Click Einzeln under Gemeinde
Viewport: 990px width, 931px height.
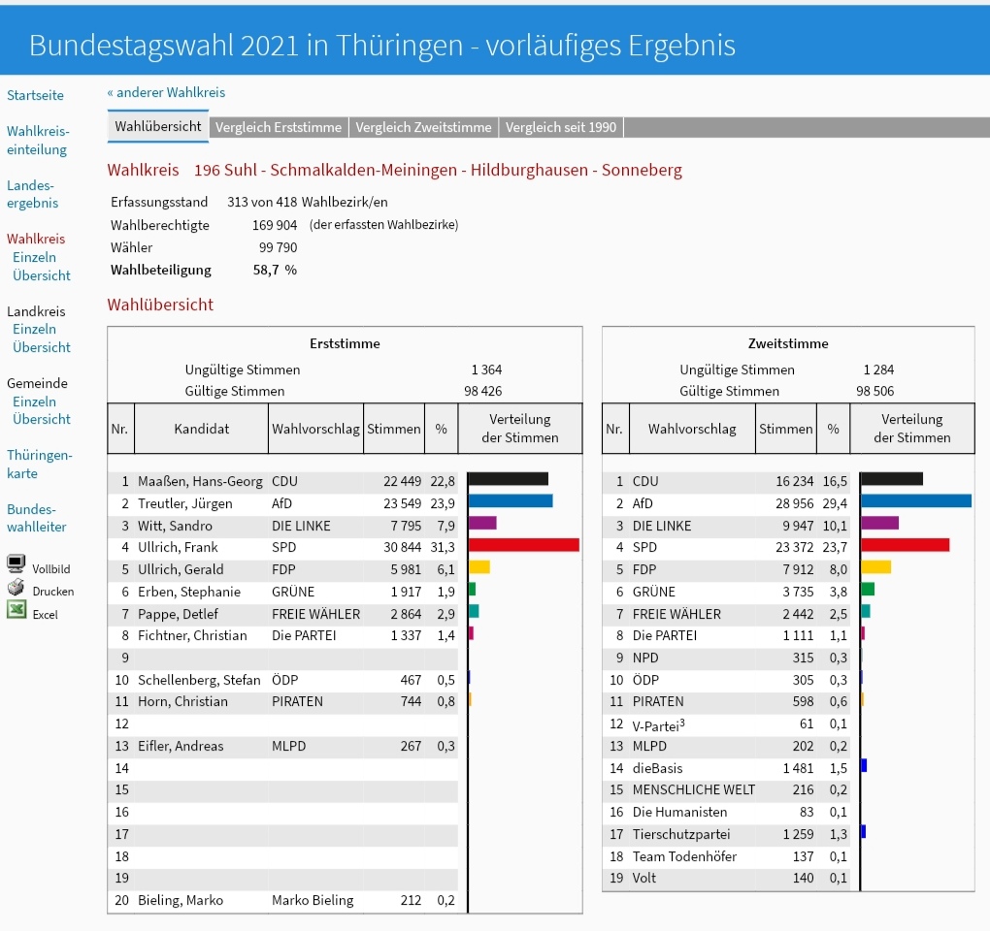pyautogui.click(x=35, y=401)
